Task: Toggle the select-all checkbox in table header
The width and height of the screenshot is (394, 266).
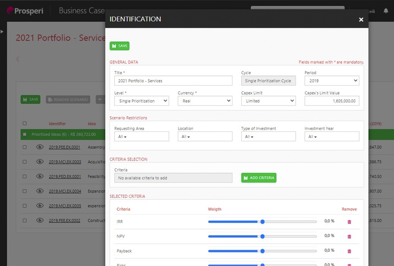Action: point(25,123)
